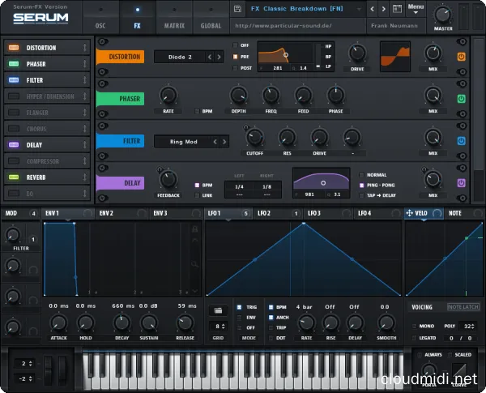Click the MASTER volume knob
This screenshot has width=486, height=393.
click(442, 15)
